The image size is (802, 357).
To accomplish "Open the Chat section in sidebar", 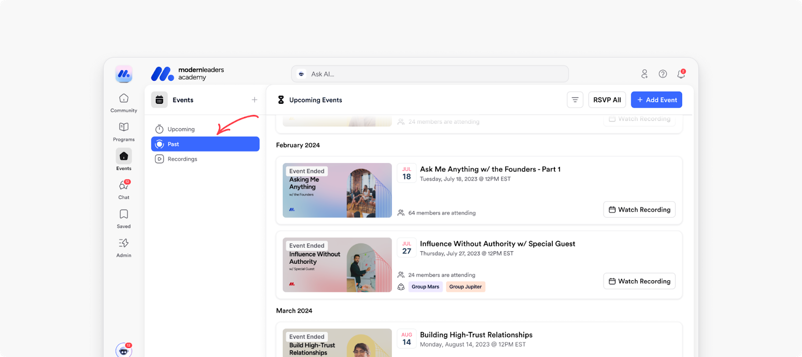I will (124, 190).
